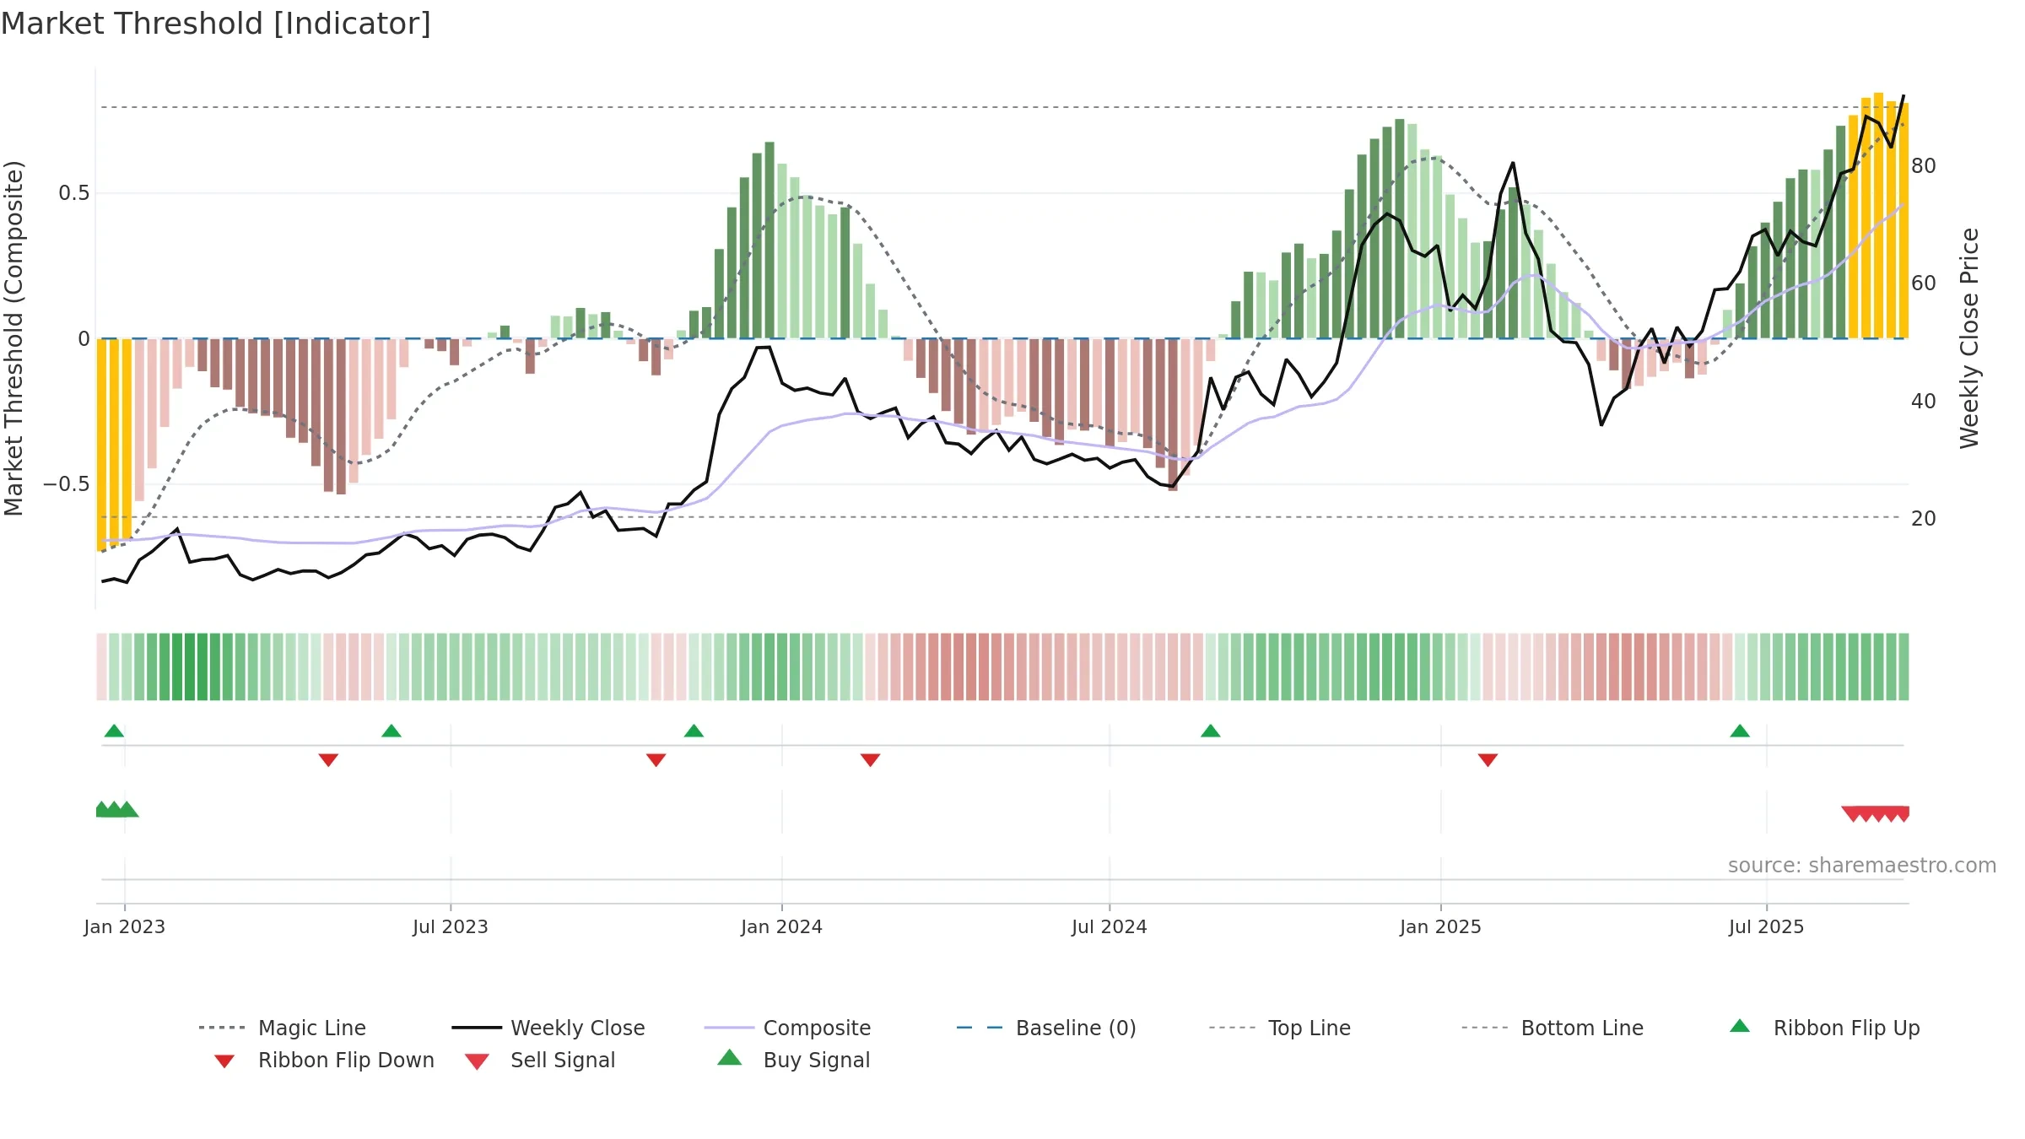Toggle the Top Line legend entry
This screenshot has width=2025, height=1139.
pos(1280,1028)
